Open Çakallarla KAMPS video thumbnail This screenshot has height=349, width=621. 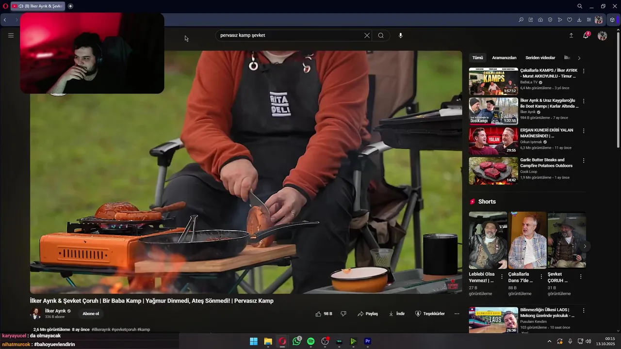(x=493, y=81)
